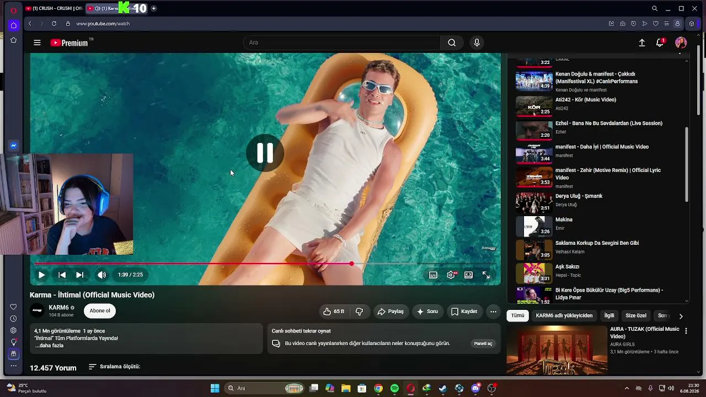Open the YouTube notifications bell
706x397 pixels.
coord(660,42)
